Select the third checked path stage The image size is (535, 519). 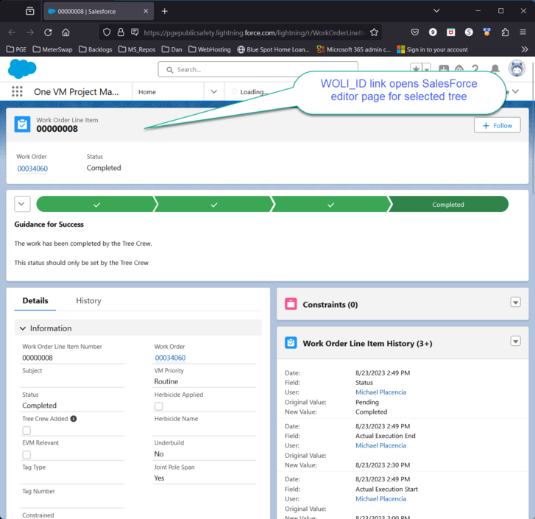tap(330, 204)
